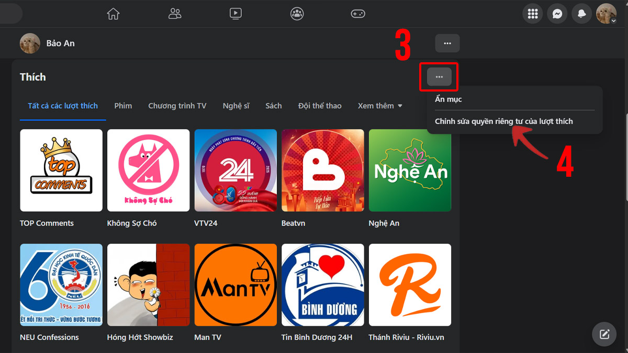Click the TOP Comments name link
The image size is (628, 353).
47,223
